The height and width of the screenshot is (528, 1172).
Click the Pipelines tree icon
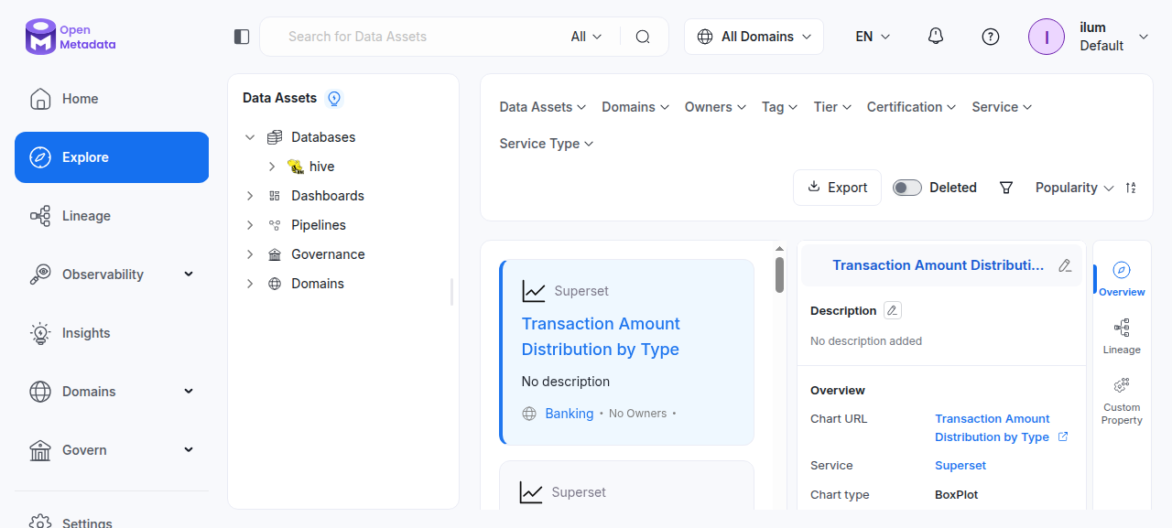[275, 225]
